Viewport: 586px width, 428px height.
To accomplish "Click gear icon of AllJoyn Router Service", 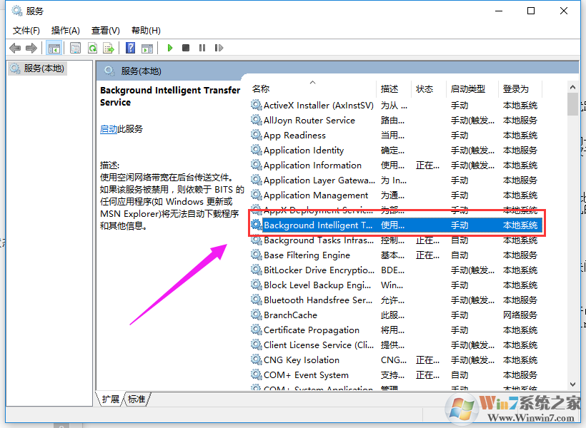I will [257, 120].
